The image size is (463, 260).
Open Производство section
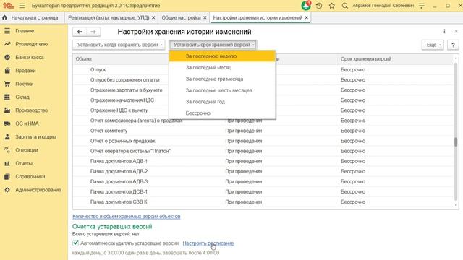31,110
